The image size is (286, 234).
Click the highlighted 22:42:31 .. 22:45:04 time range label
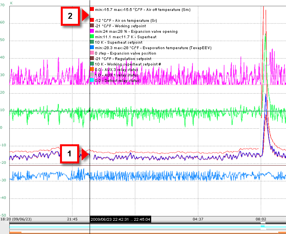[x=121, y=219]
